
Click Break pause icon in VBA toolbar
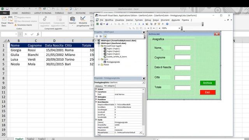pyautogui.click(x=139, y=24)
